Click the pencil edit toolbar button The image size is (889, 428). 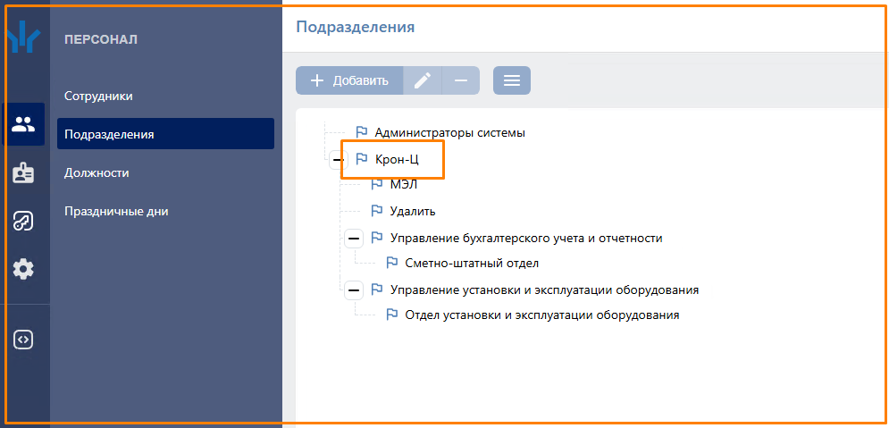click(423, 80)
